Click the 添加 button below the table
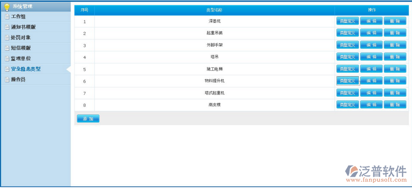The width and height of the screenshot is (412, 188). pos(88,119)
